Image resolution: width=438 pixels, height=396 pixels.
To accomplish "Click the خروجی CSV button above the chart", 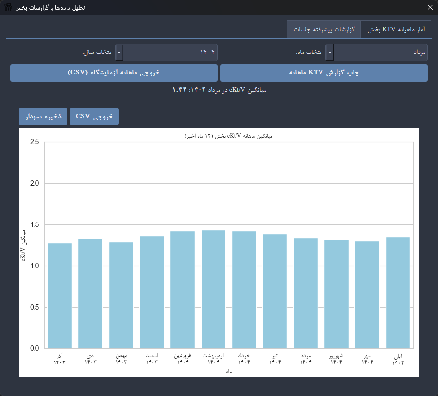I will [94, 117].
